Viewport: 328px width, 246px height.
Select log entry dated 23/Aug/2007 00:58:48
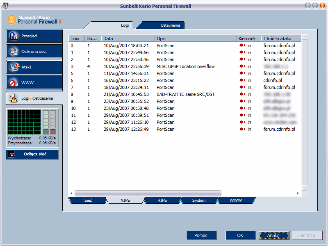coord(185,108)
